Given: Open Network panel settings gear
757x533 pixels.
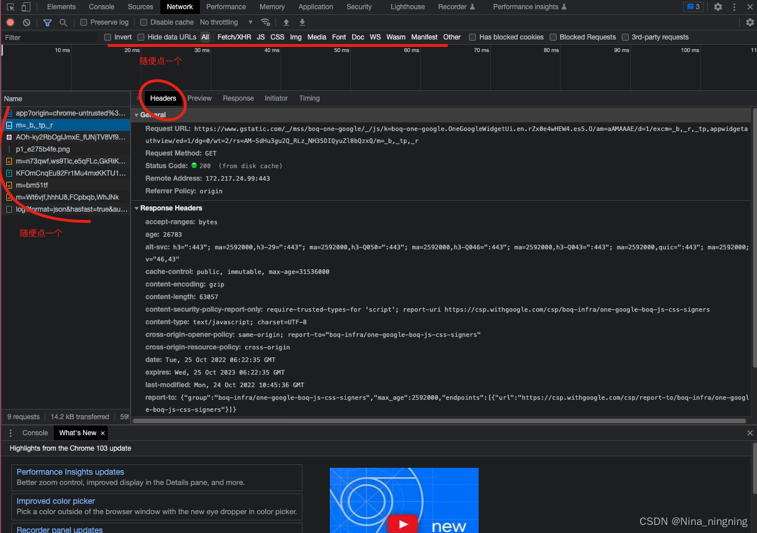Looking at the screenshot, I should (x=750, y=22).
